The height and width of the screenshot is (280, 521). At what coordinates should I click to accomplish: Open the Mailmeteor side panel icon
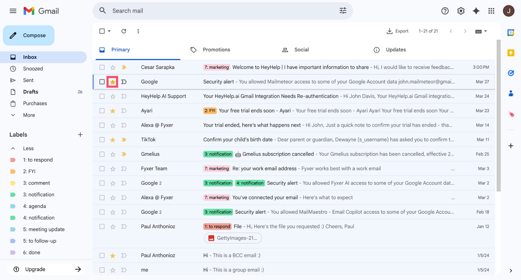(x=511, y=114)
